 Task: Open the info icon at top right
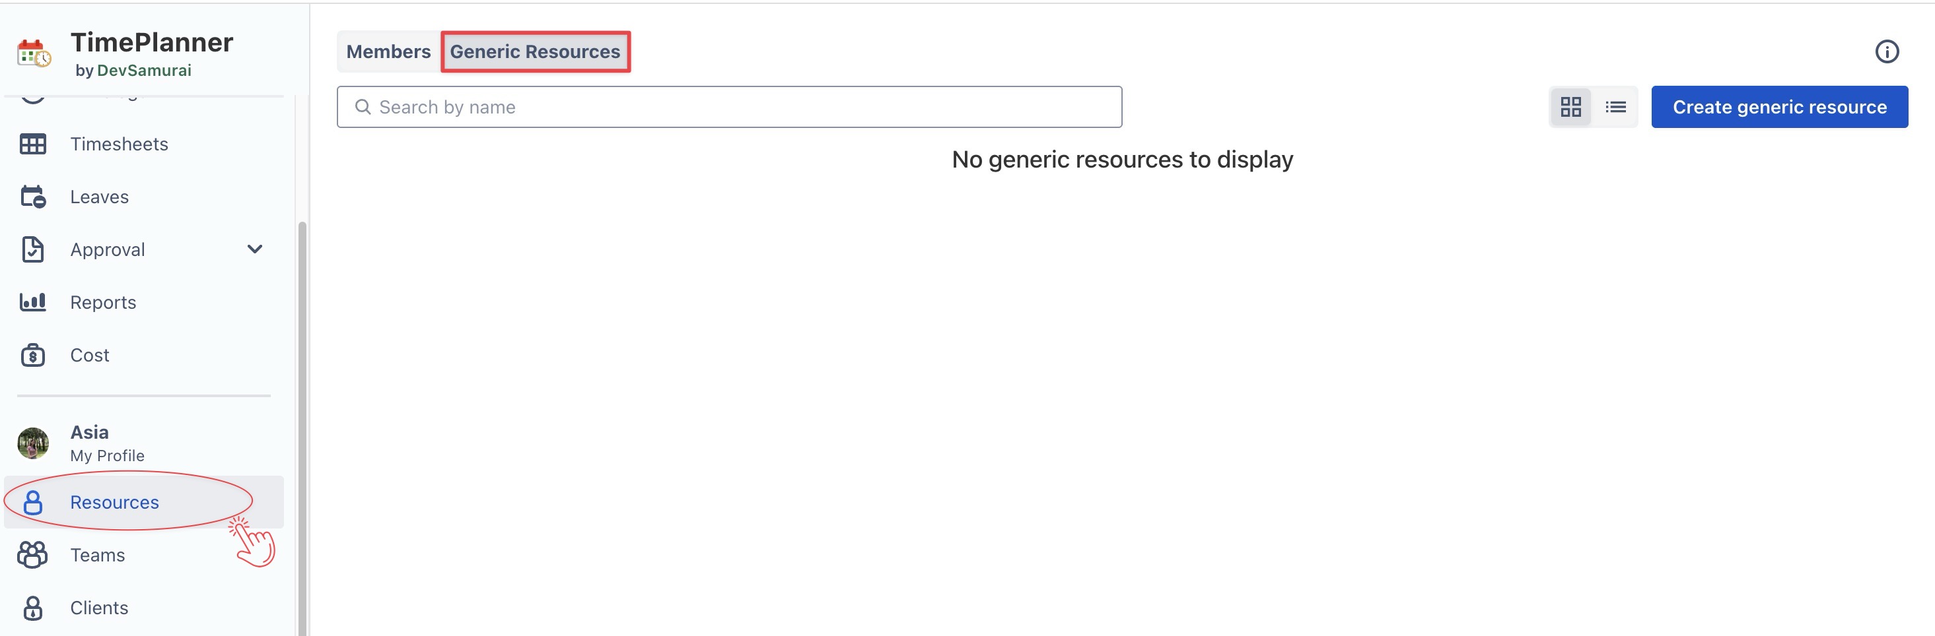click(x=1886, y=51)
